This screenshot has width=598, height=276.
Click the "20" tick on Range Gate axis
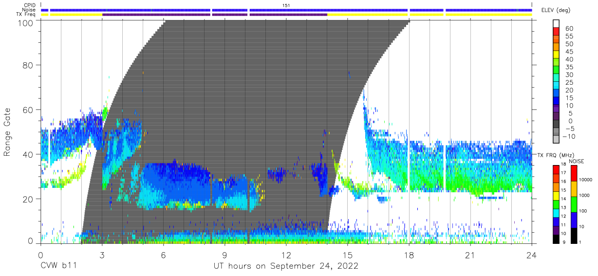28,199
